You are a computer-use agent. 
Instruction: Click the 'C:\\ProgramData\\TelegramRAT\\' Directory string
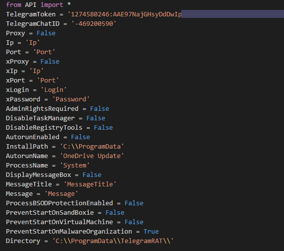(x=113, y=241)
